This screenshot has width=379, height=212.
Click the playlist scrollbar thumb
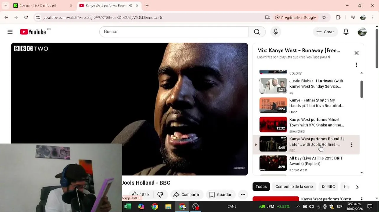click(x=362, y=89)
